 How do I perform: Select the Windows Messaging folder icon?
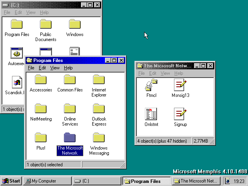(99, 138)
